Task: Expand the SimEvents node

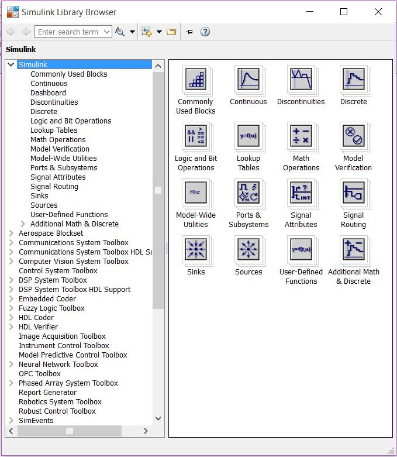Action: coord(11,420)
